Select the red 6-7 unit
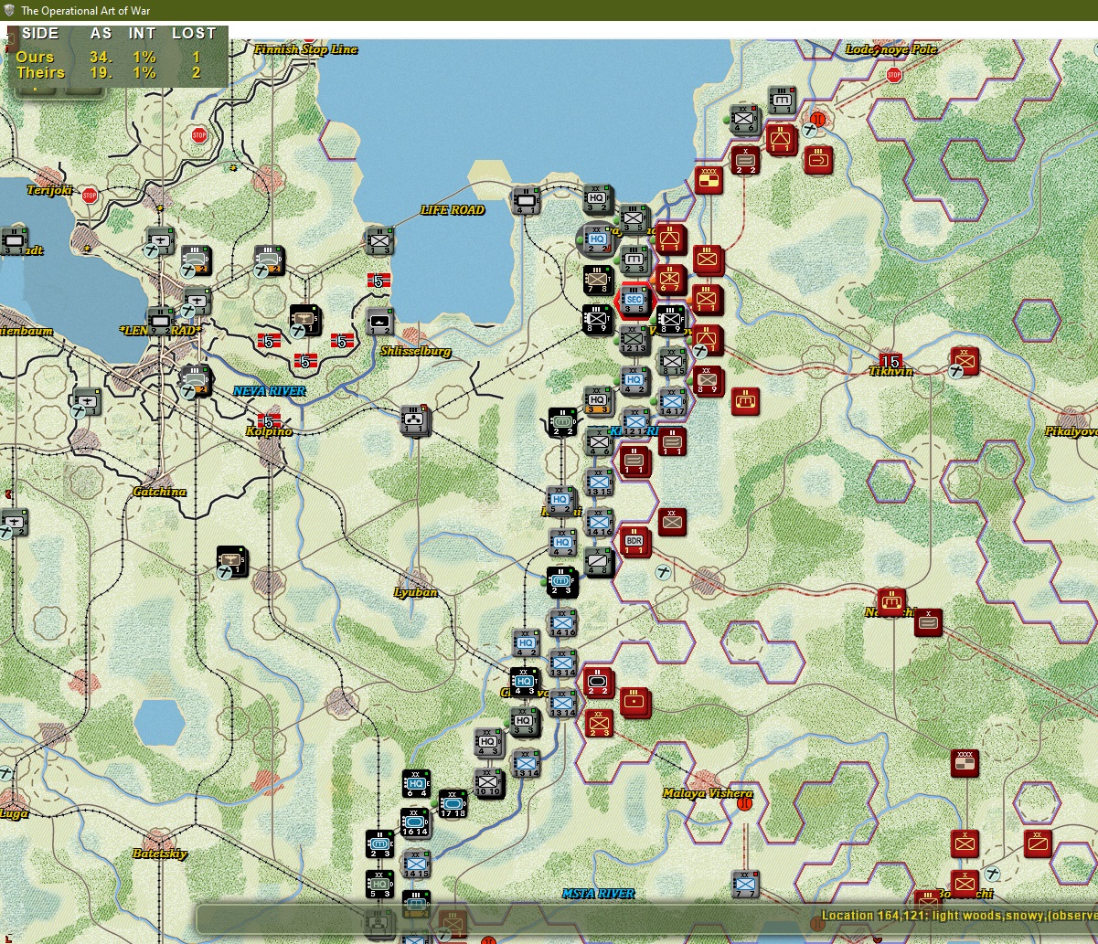The image size is (1098, 944). point(672,279)
